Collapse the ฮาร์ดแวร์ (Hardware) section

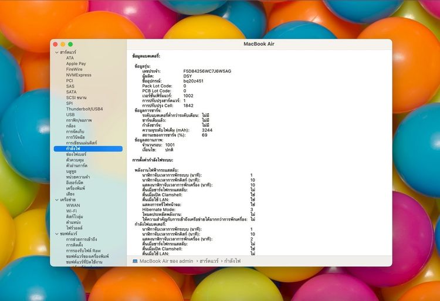pos(56,52)
